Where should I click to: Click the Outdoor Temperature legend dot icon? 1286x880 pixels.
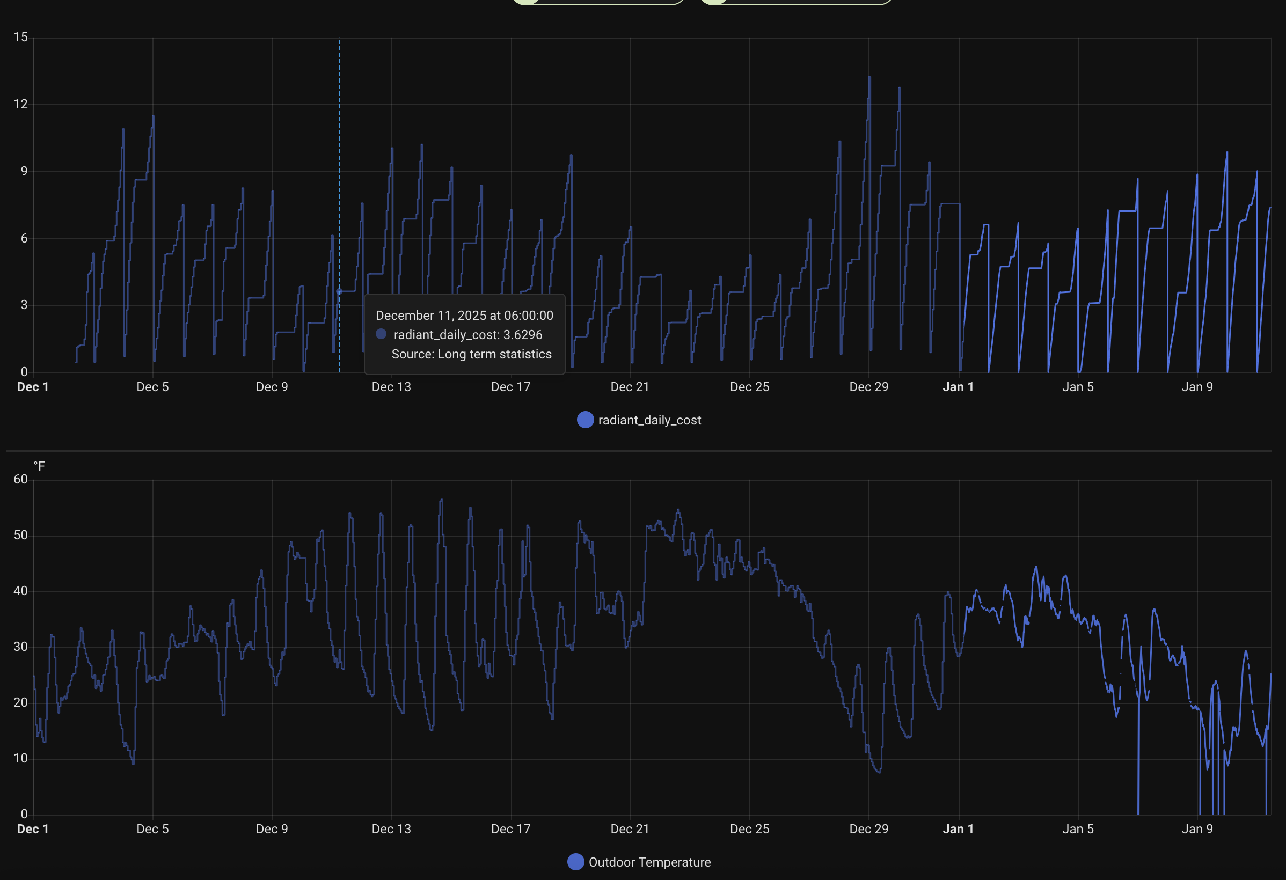coord(576,861)
